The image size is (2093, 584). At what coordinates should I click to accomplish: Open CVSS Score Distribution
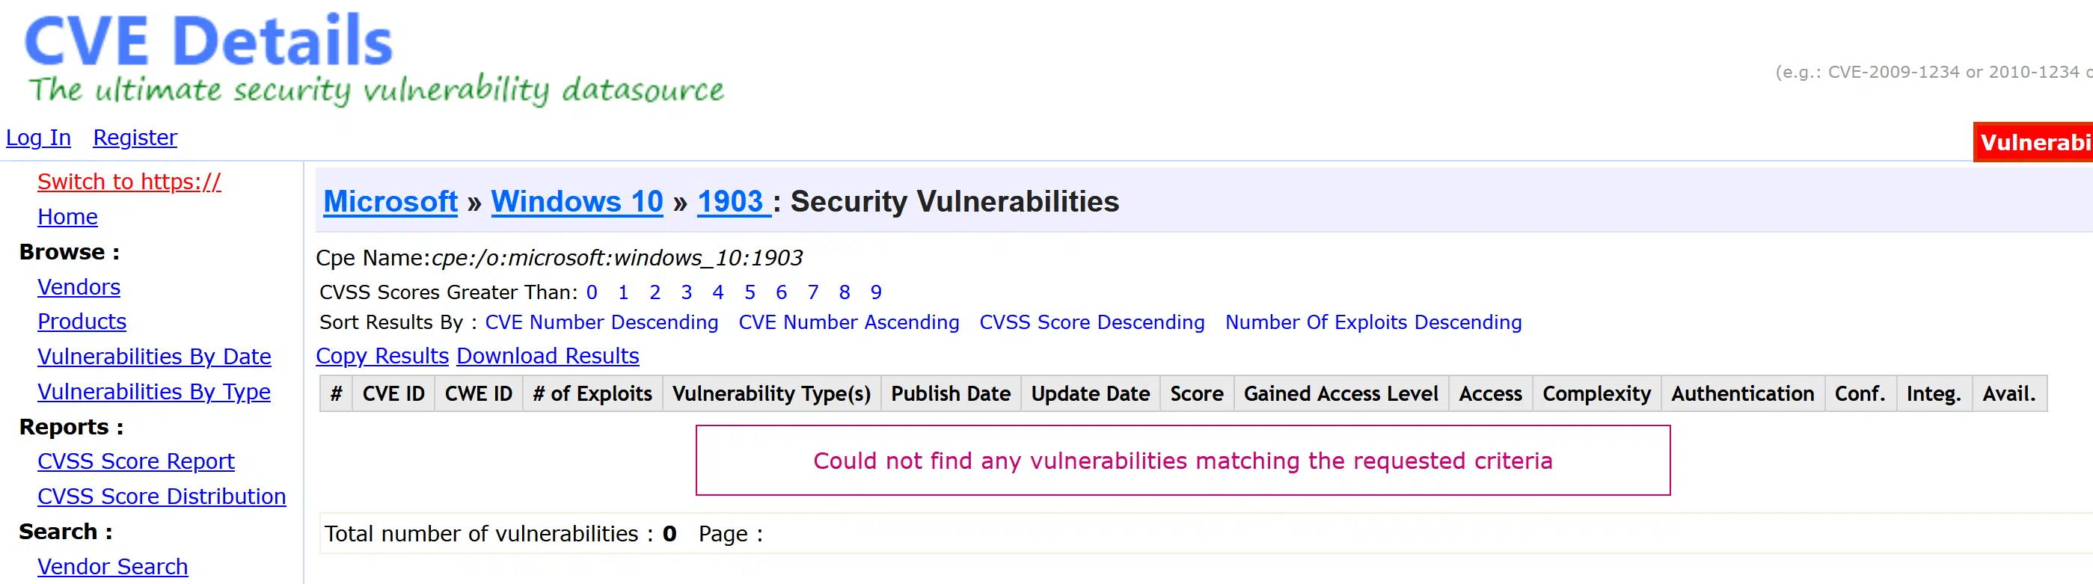162,497
